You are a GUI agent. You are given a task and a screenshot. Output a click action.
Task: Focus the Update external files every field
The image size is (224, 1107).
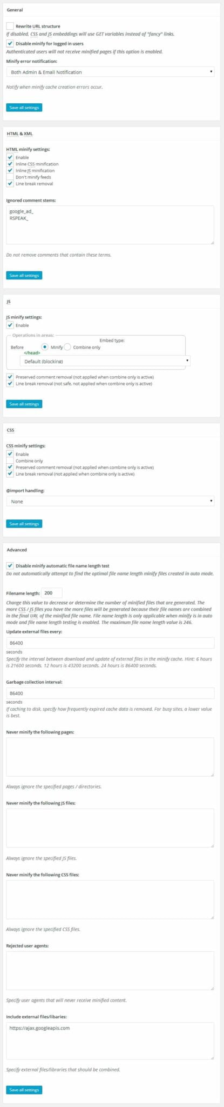111,643
